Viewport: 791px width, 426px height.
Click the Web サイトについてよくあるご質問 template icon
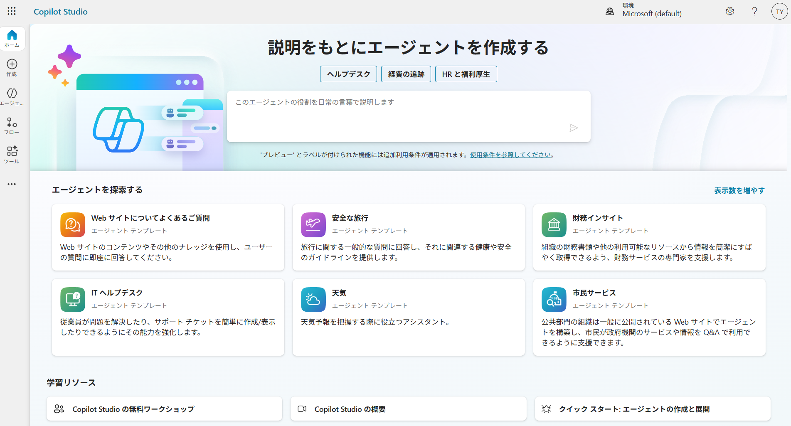tap(73, 225)
